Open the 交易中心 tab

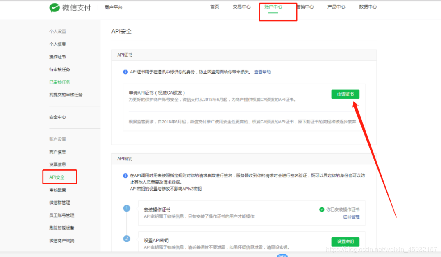[x=241, y=7]
